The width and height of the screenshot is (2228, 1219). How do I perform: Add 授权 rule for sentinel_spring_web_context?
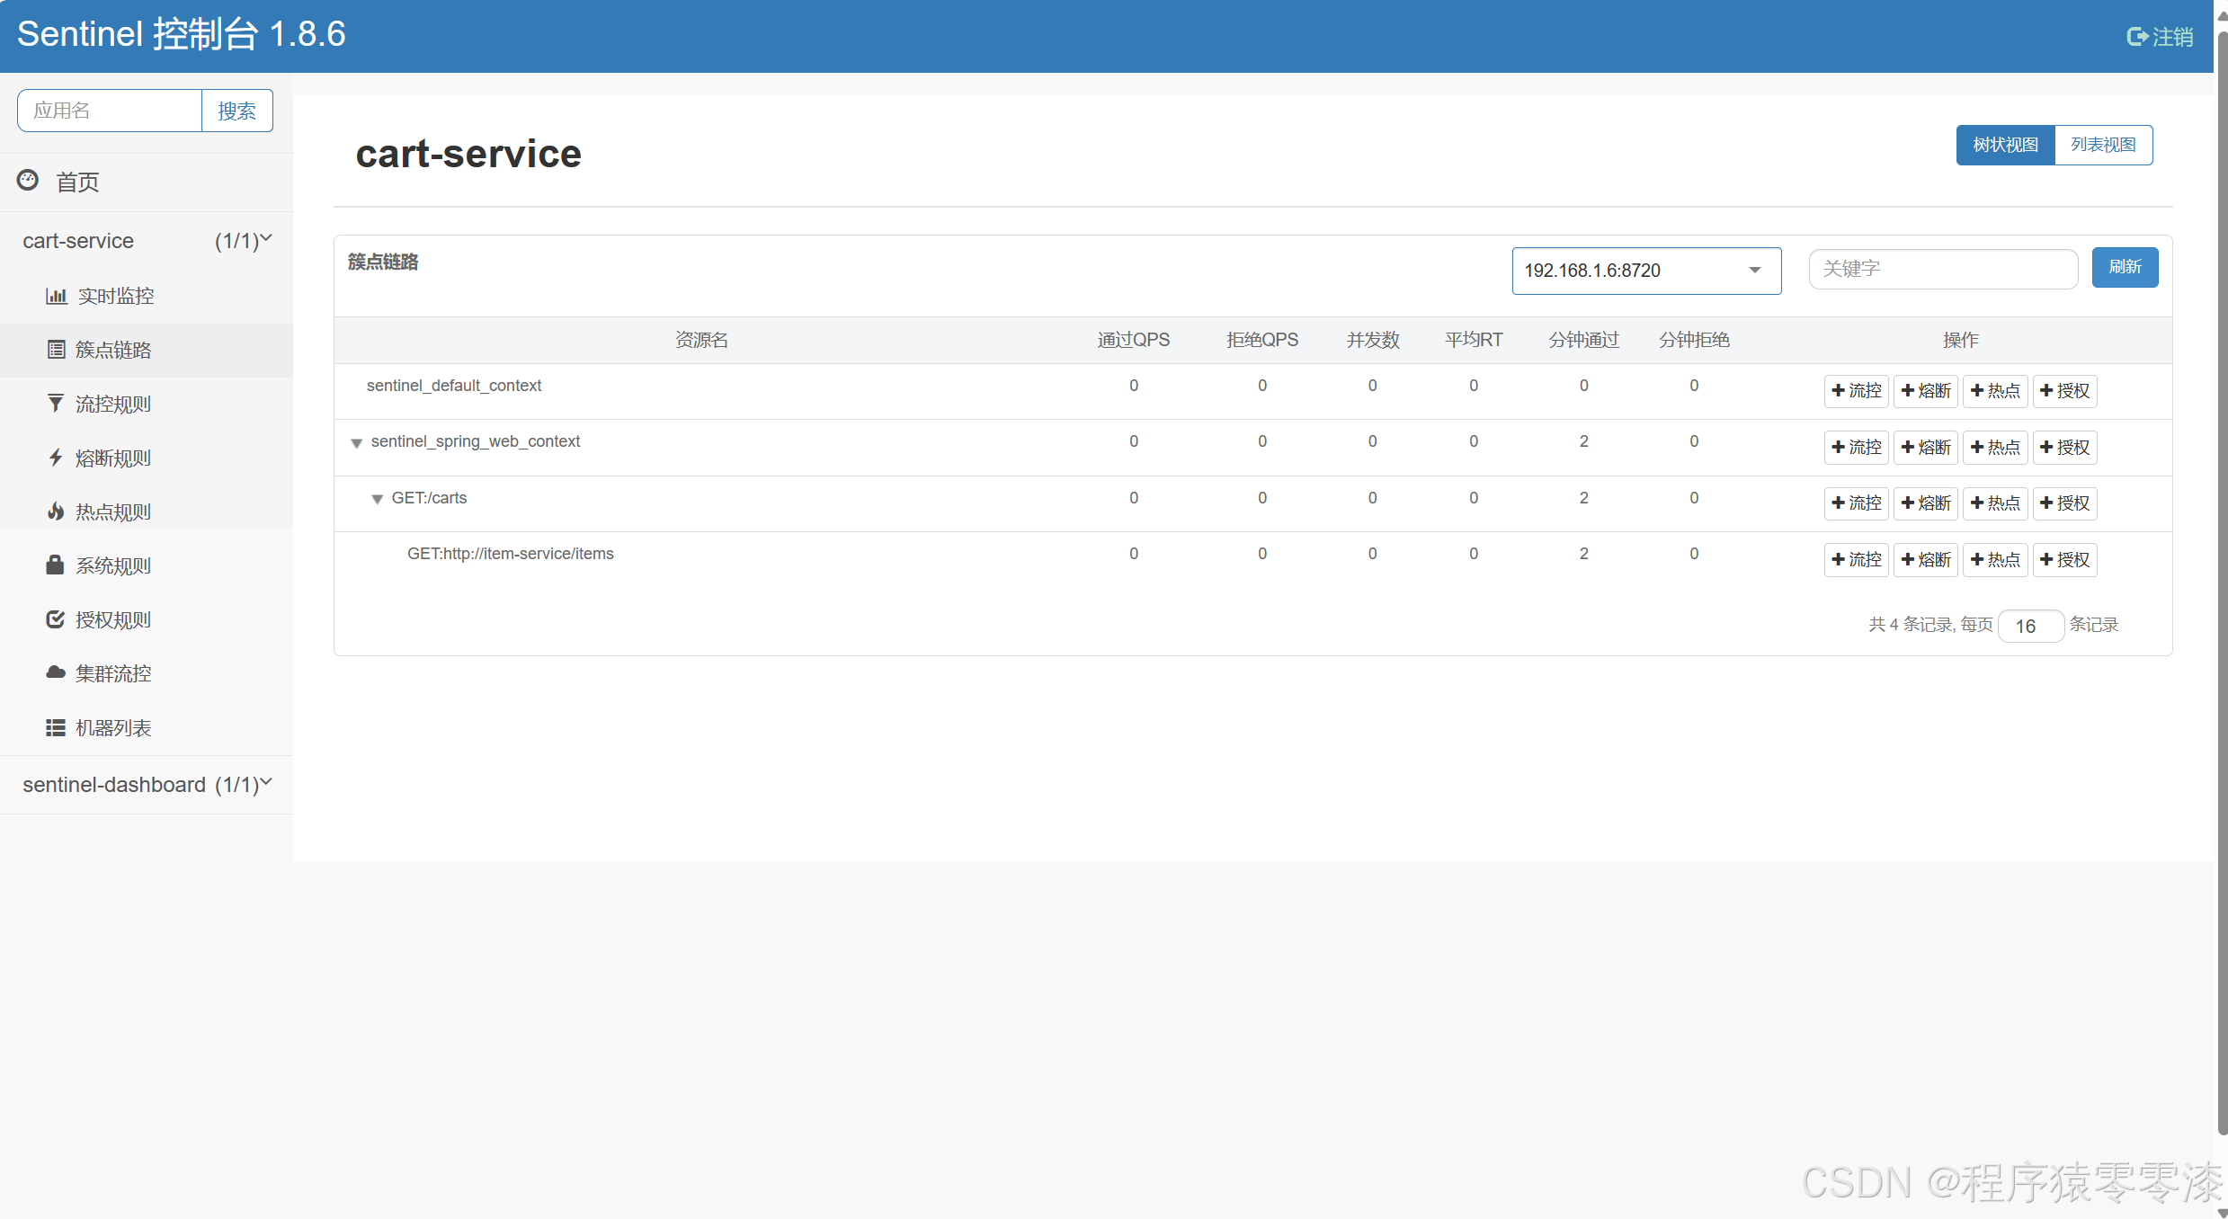tap(2064, 448)
